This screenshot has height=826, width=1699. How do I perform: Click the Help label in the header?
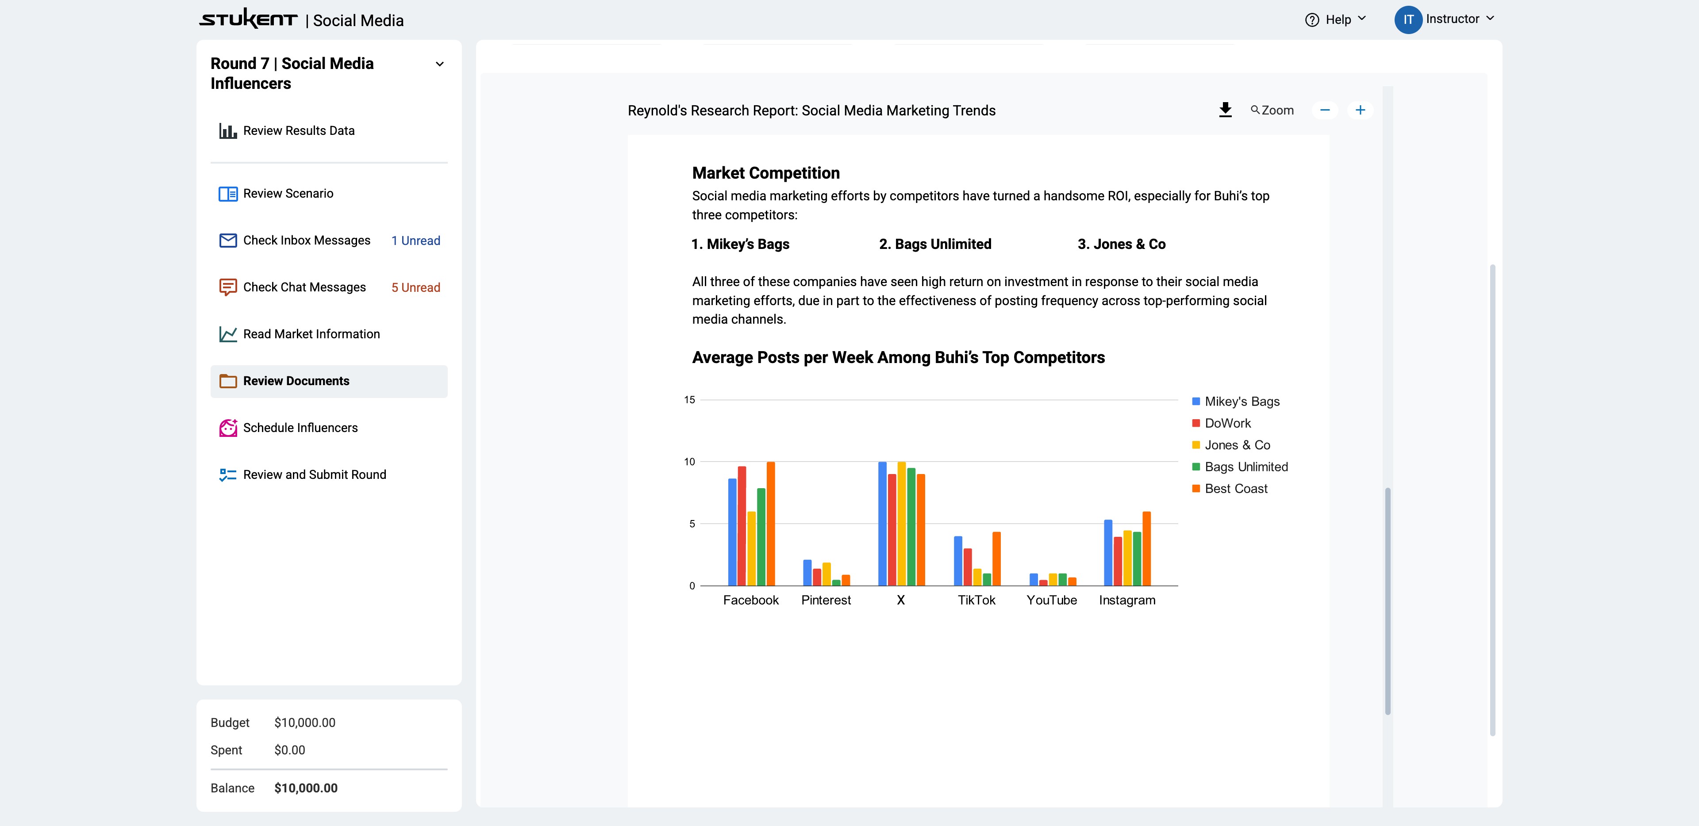coord(1338,20)
